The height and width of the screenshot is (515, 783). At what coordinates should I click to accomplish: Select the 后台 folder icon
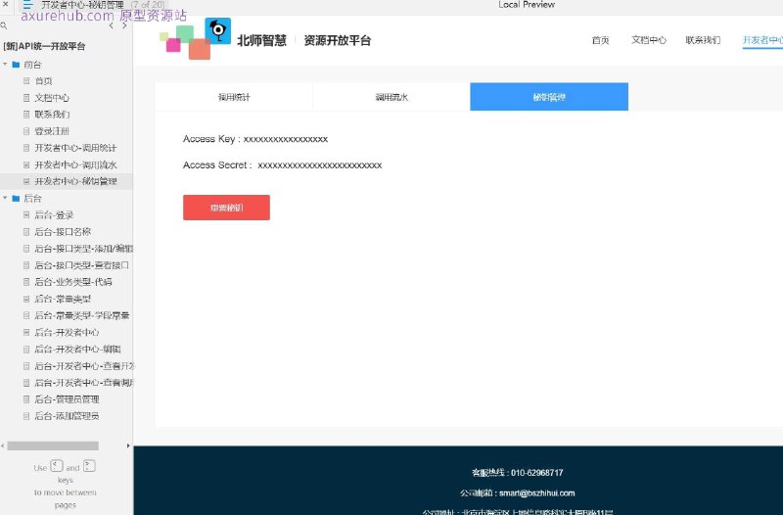pos(16,199)
